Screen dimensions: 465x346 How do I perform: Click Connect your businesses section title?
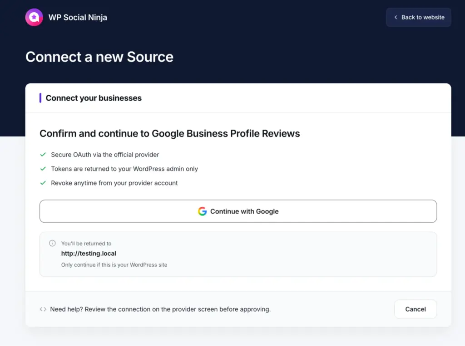coord(94,98)
